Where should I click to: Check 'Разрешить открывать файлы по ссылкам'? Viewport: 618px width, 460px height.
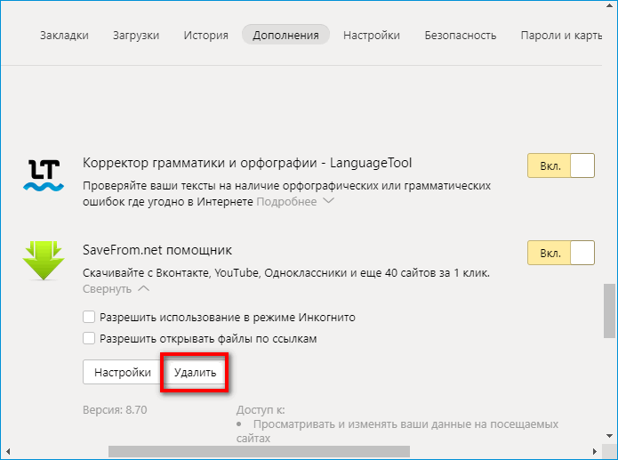pos(89,338)
